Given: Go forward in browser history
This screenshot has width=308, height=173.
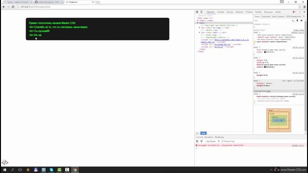Looking at the screenshot, I should click(8, 7).
